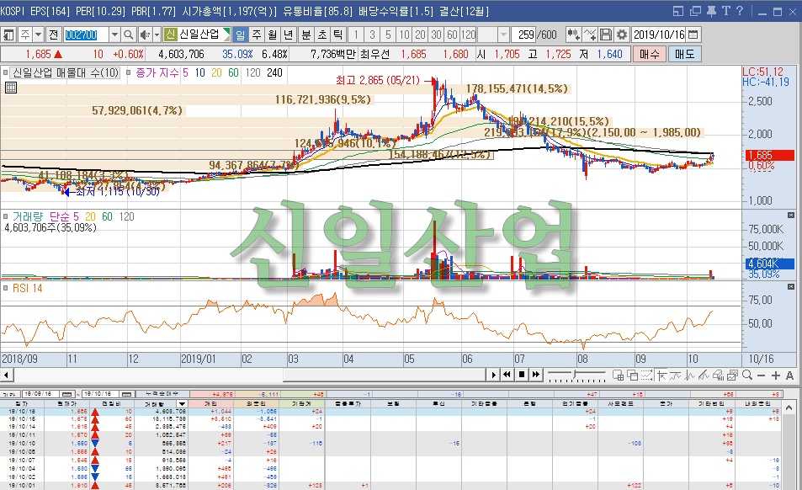The width and height of the screenshot is (802, 490).
Task: Open the 거래량 column sort dropdown in table
Action: [182, 404]
